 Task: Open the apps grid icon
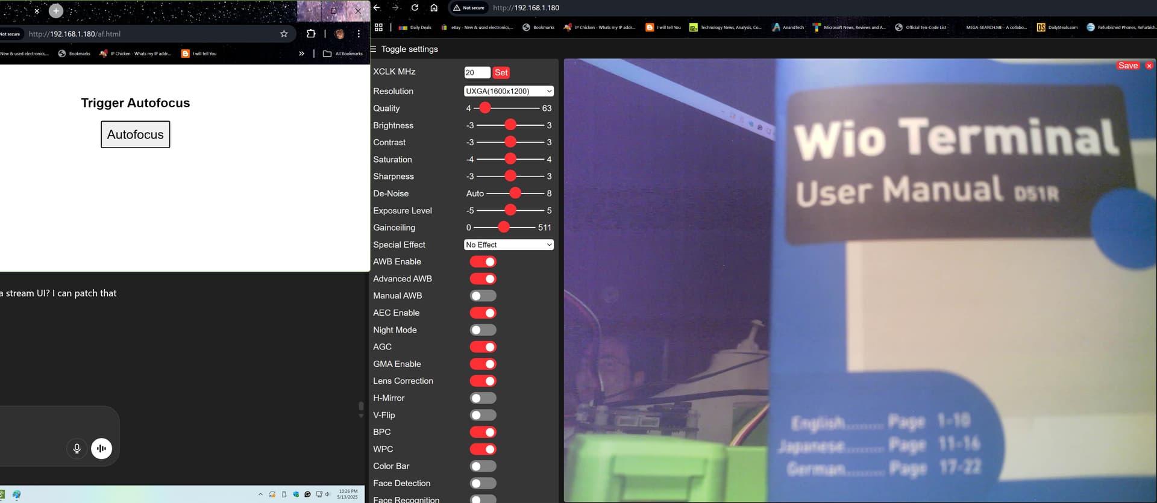(x=378, y=27)
